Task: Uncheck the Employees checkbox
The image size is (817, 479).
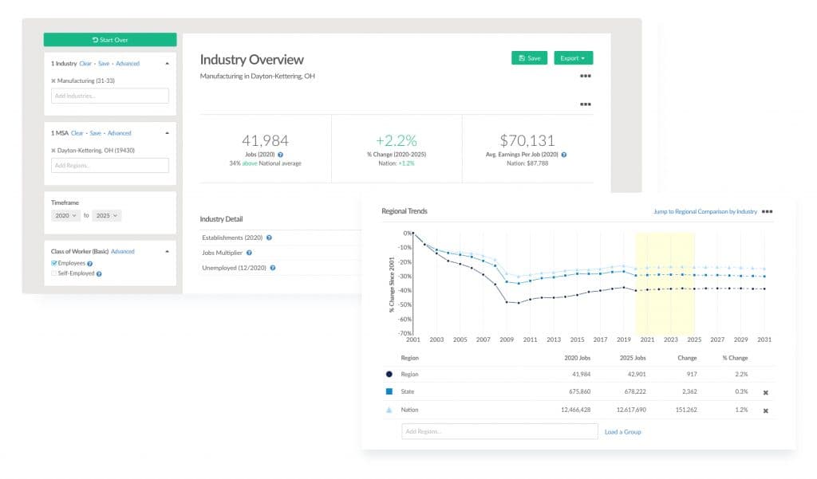Action: click(x=54, y=263)
